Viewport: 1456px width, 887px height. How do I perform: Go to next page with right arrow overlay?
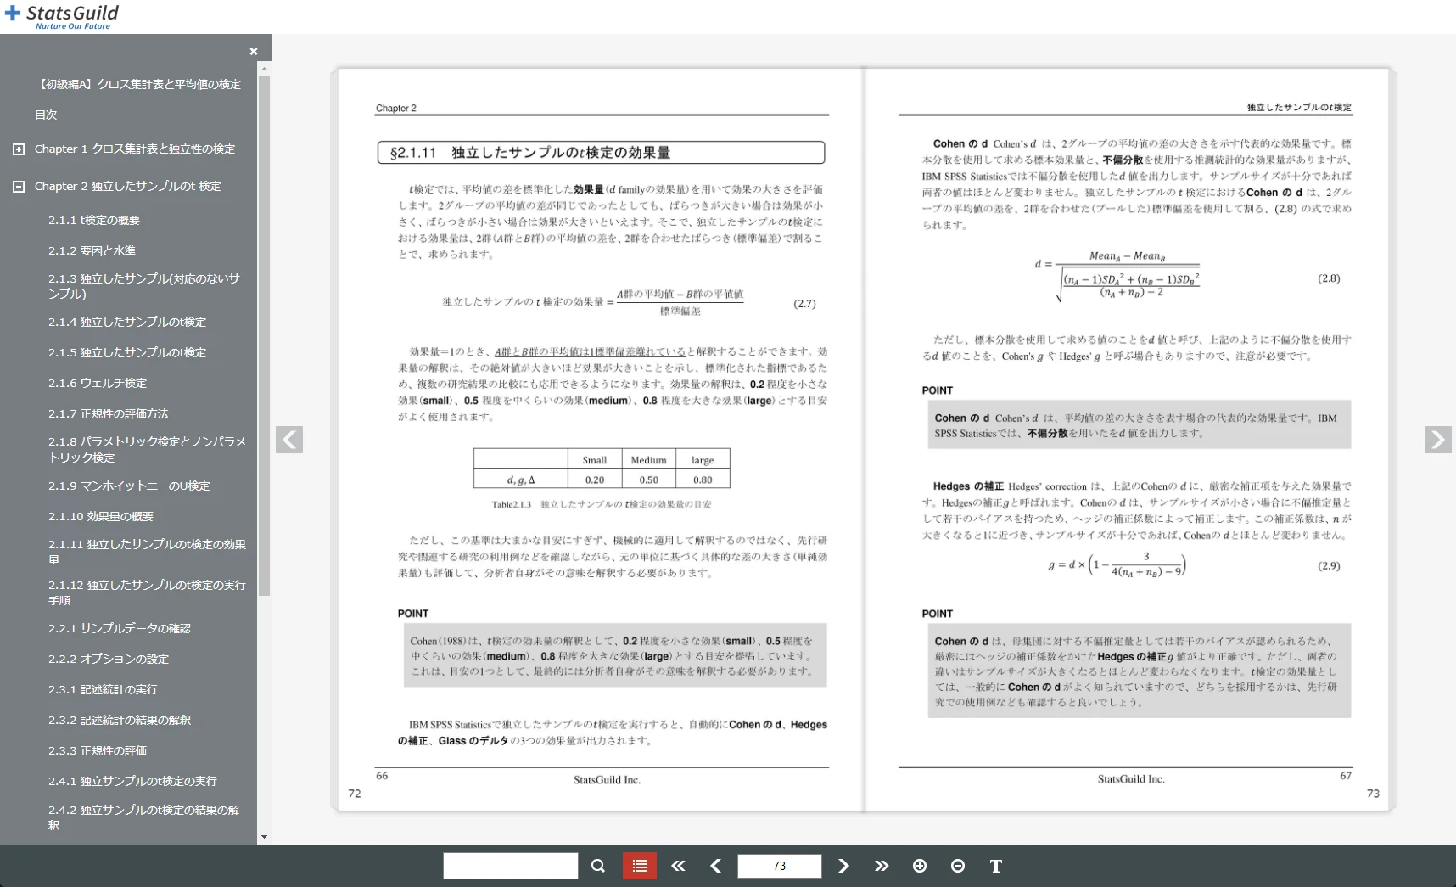pos(1437,440)
